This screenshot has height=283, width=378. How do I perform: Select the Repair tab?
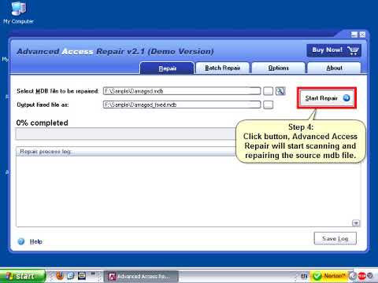click(x=167, y=68)
